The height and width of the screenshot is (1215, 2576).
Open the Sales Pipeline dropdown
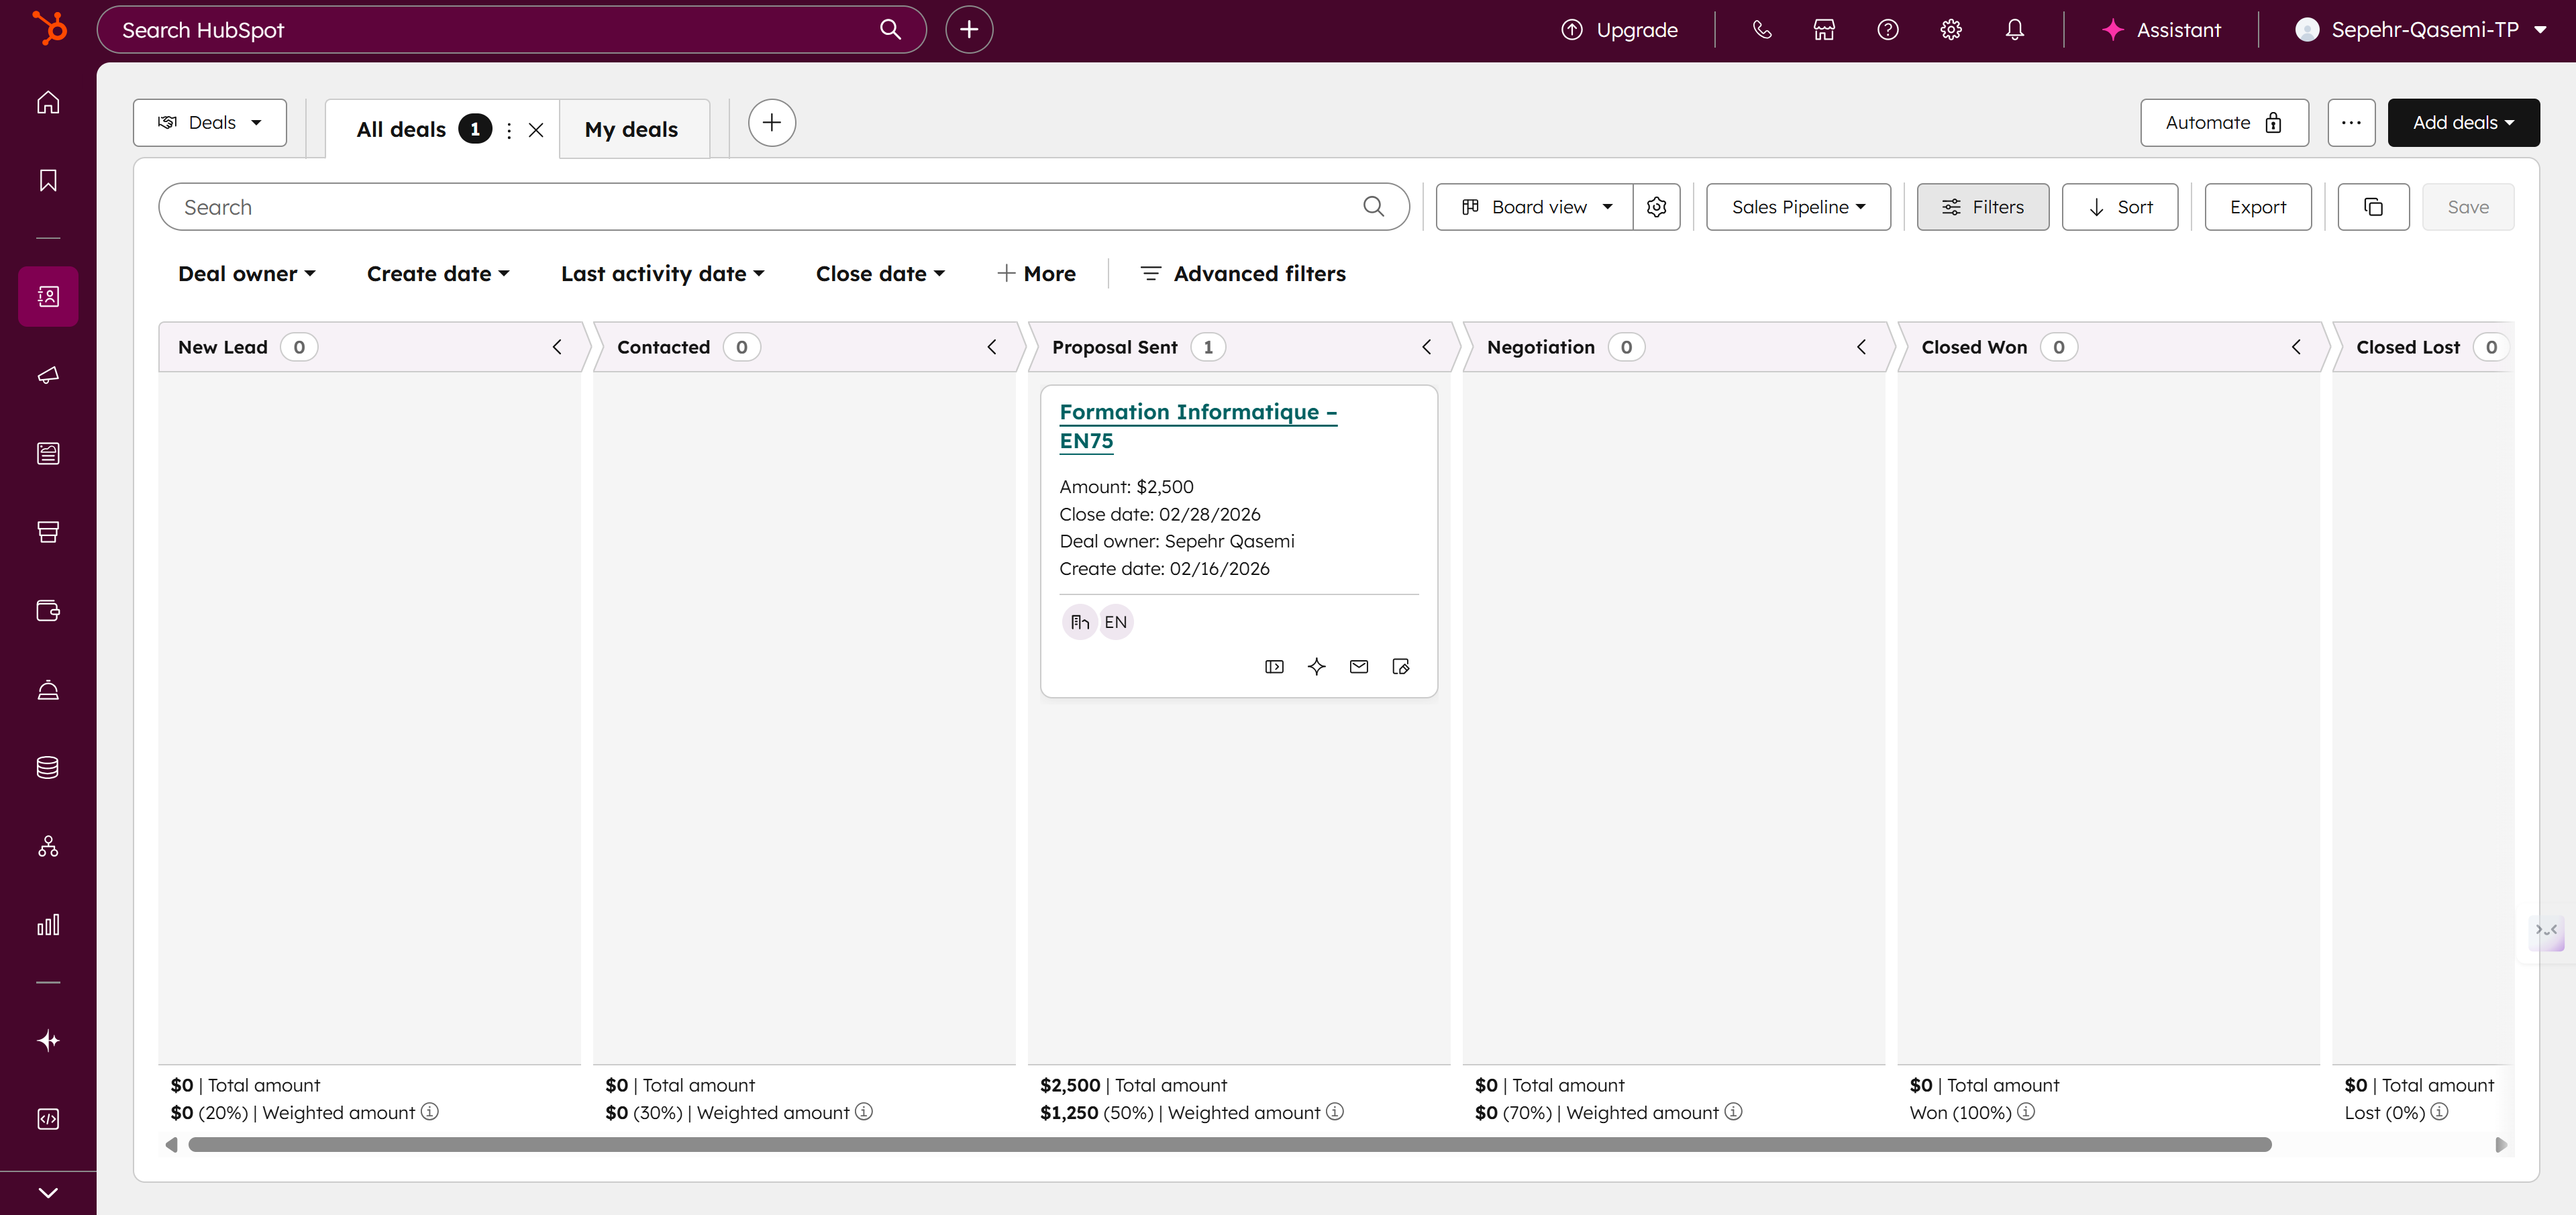tap(1797, 207)
